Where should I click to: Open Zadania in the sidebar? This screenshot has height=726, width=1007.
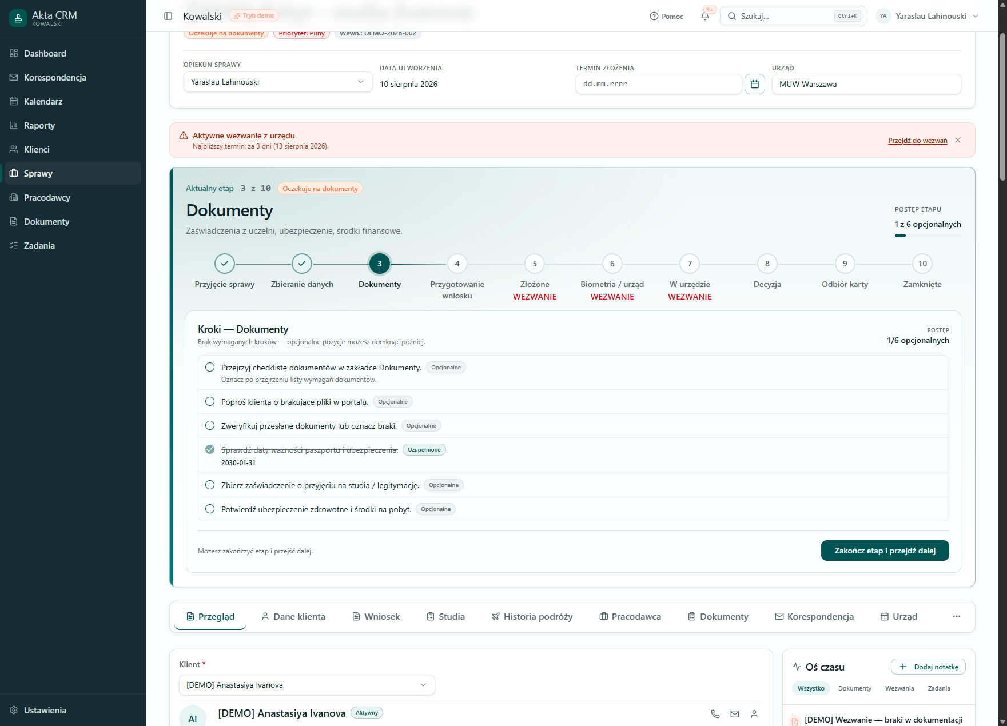pos(73,245)
